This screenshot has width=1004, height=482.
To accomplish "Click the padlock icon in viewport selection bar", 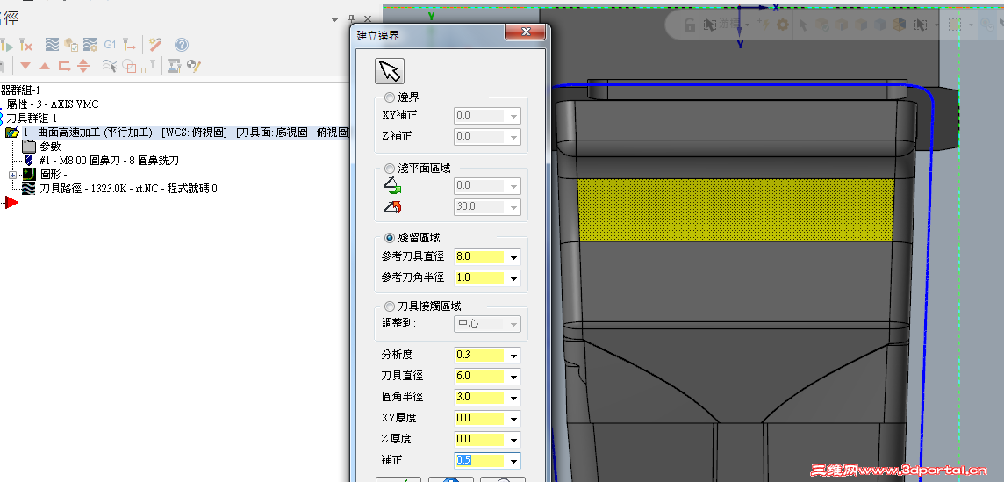I will (x=689, y=25).
